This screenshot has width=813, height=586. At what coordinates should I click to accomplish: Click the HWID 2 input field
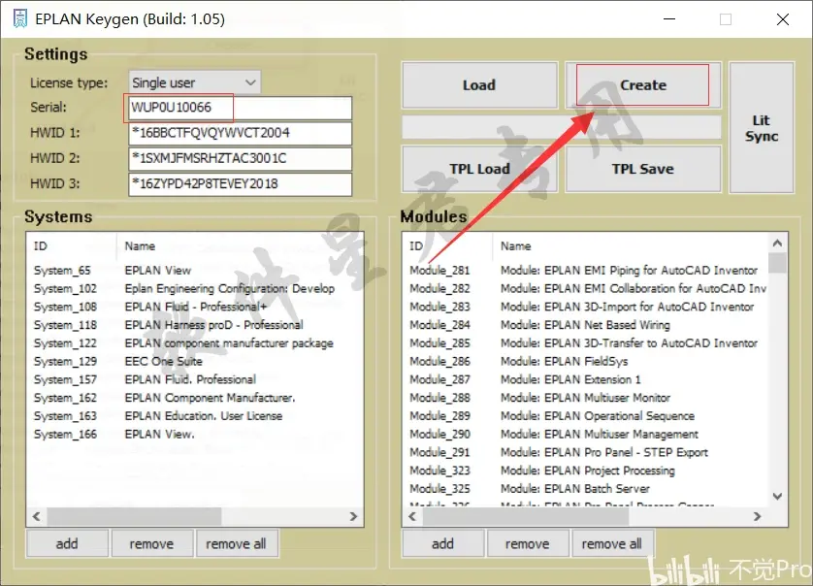click(240, 158)
